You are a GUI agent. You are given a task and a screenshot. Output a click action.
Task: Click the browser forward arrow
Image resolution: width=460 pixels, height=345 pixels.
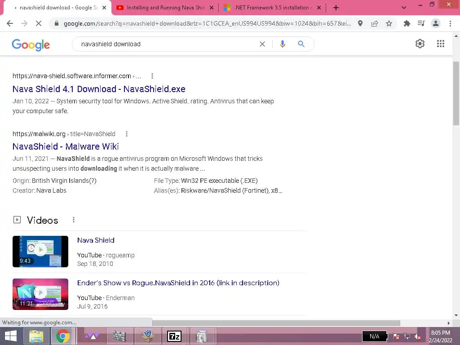coord(24,23)
